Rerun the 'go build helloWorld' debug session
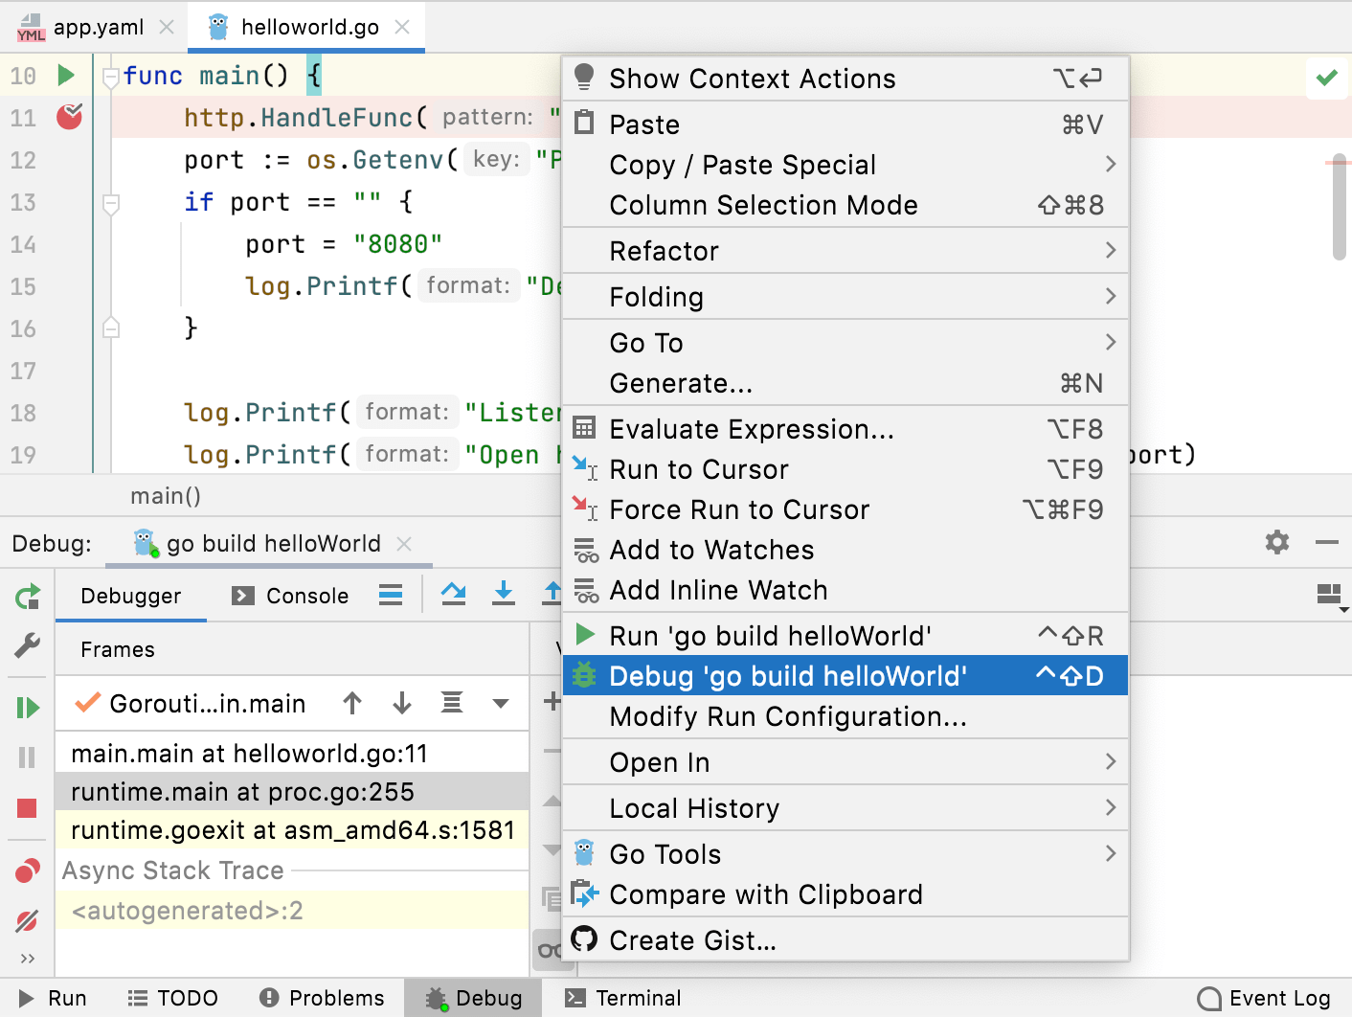Screen dimensions: 1352x1017 tap(27, 596)
